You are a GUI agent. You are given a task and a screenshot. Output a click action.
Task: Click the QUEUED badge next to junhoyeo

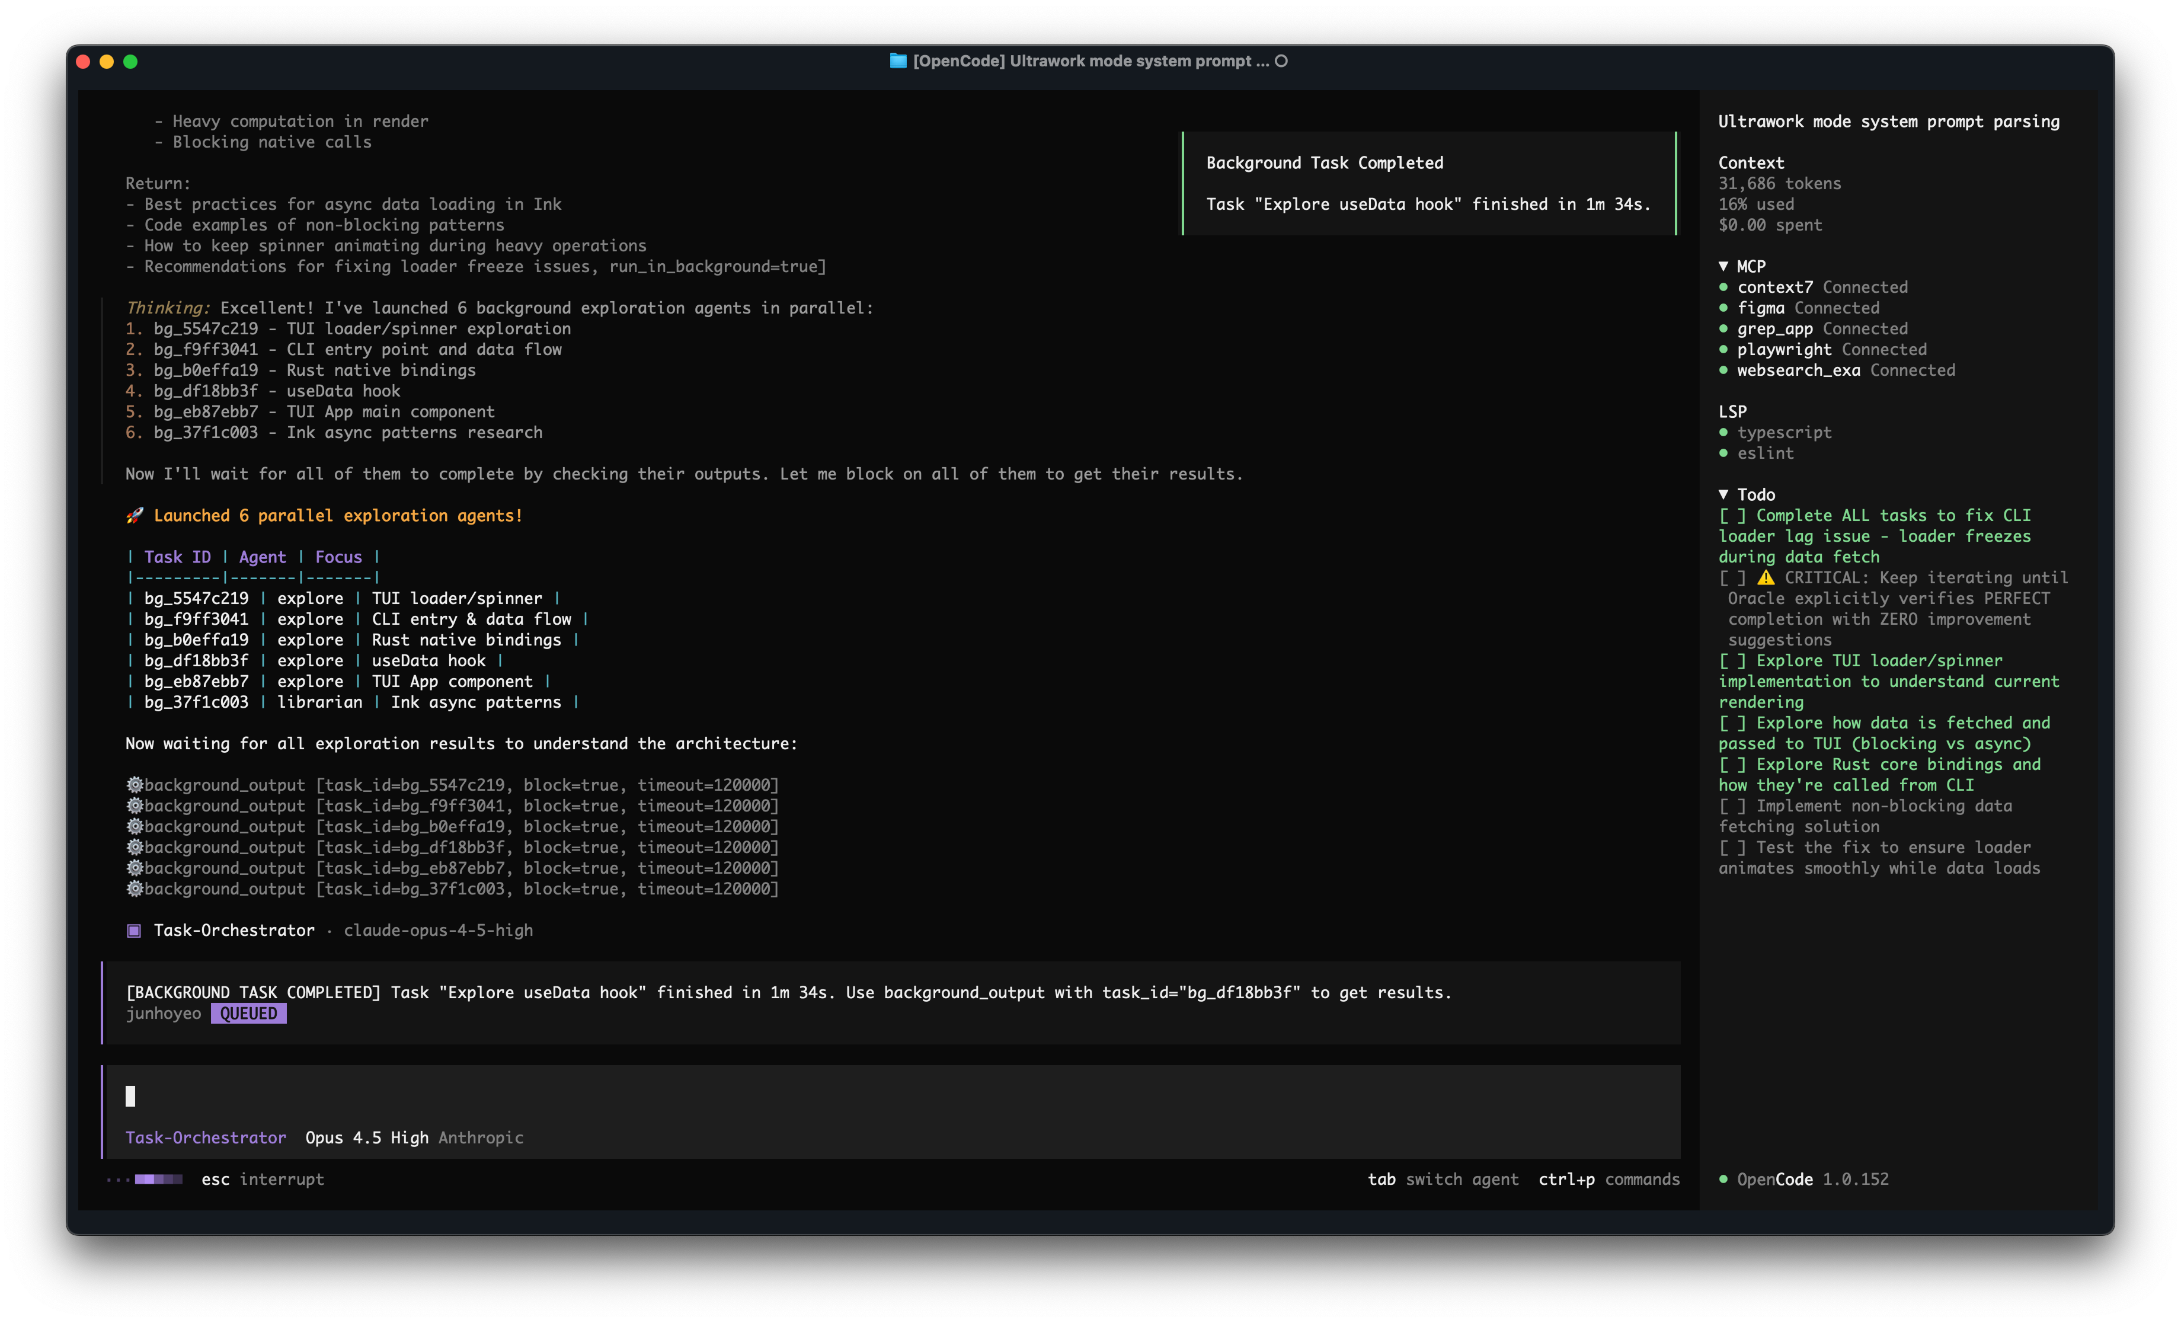(249, 1013)
